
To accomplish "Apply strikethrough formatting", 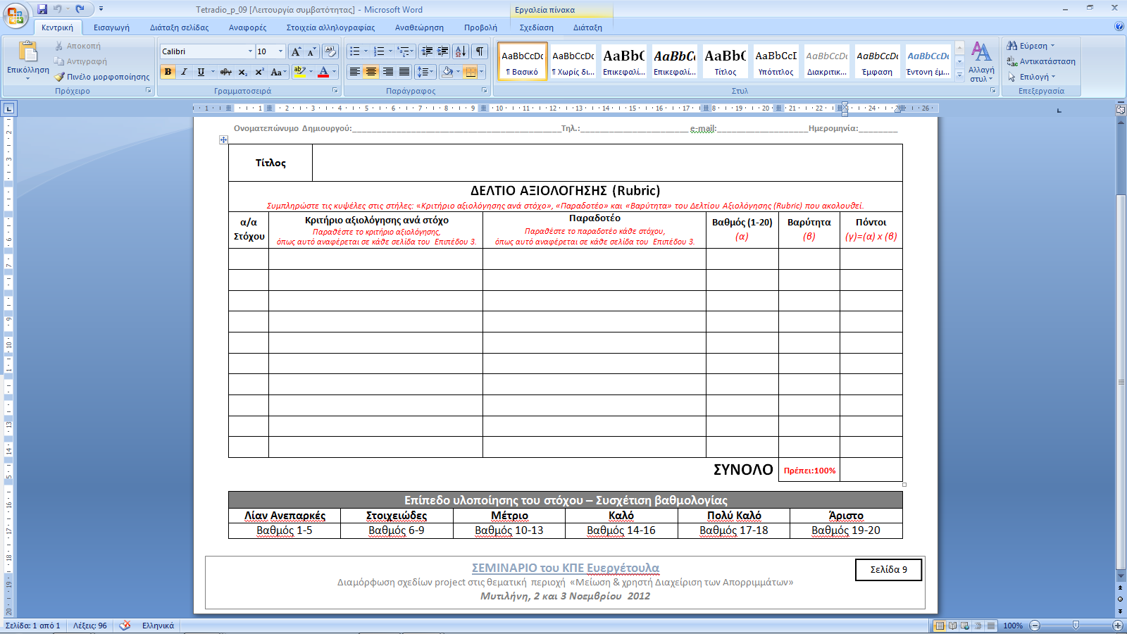I will [x=225, y=72].
